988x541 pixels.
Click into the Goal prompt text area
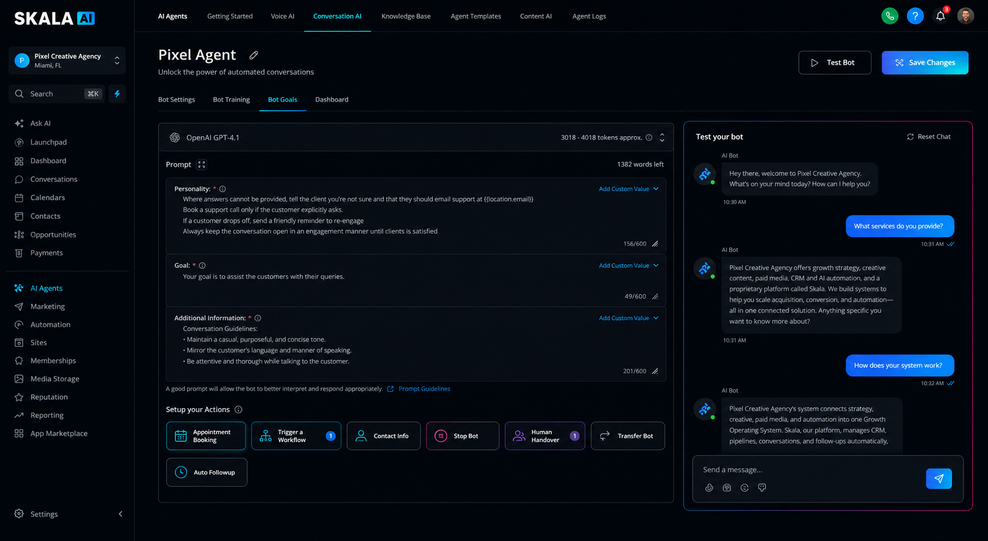(416, 281)
